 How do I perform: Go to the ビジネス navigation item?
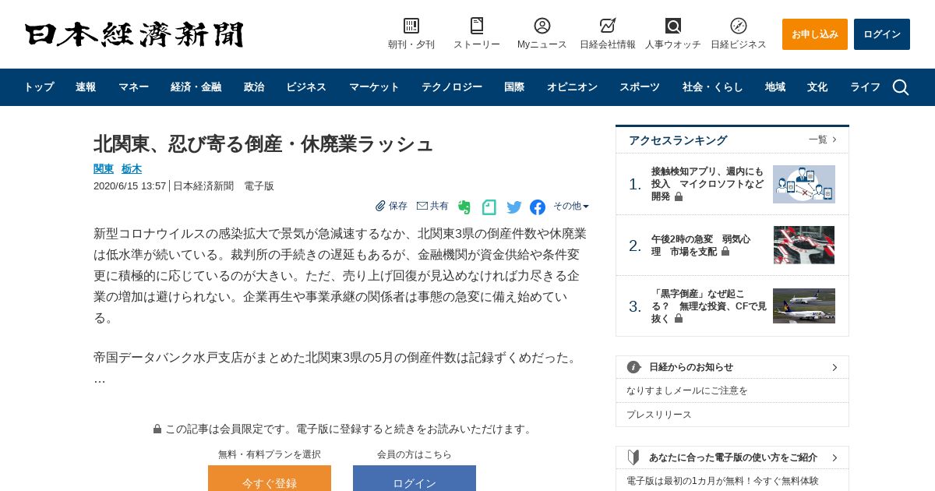pos(306,87)
